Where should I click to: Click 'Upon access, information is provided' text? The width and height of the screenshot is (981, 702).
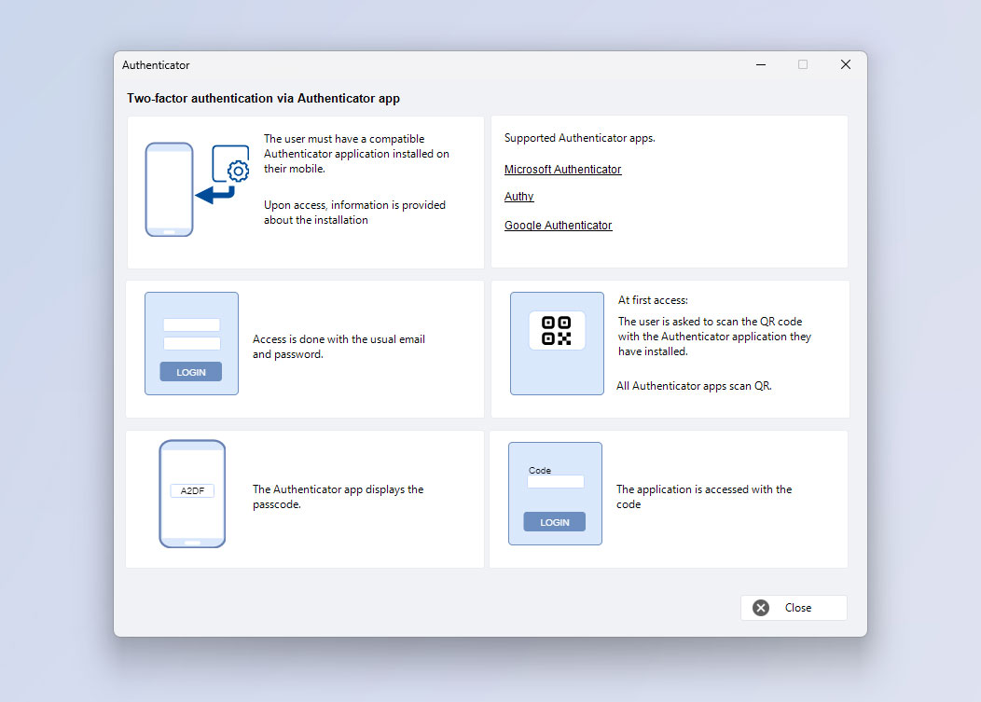coord(354,205)
